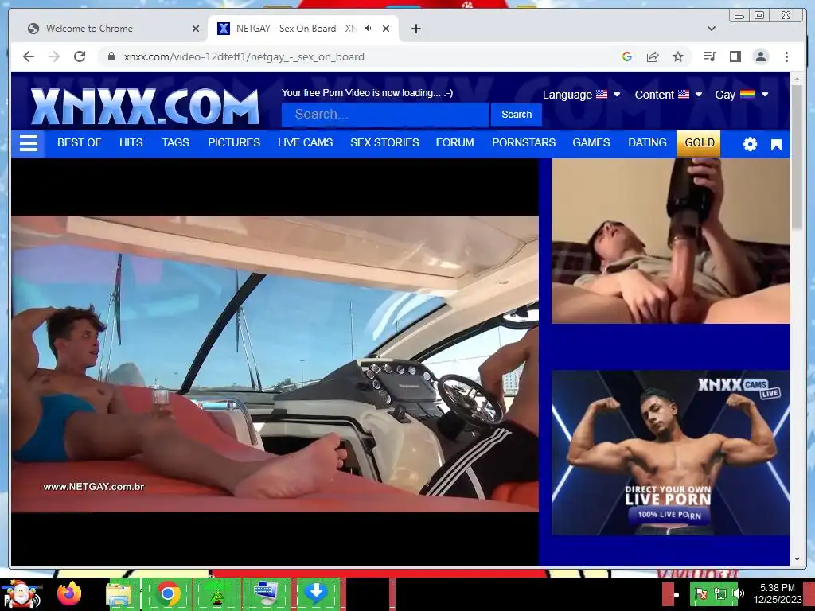Open the FORUM menu item

[x=454, y=142]
